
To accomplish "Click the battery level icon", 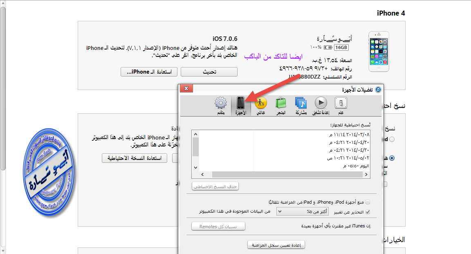I will pos(328,47).
